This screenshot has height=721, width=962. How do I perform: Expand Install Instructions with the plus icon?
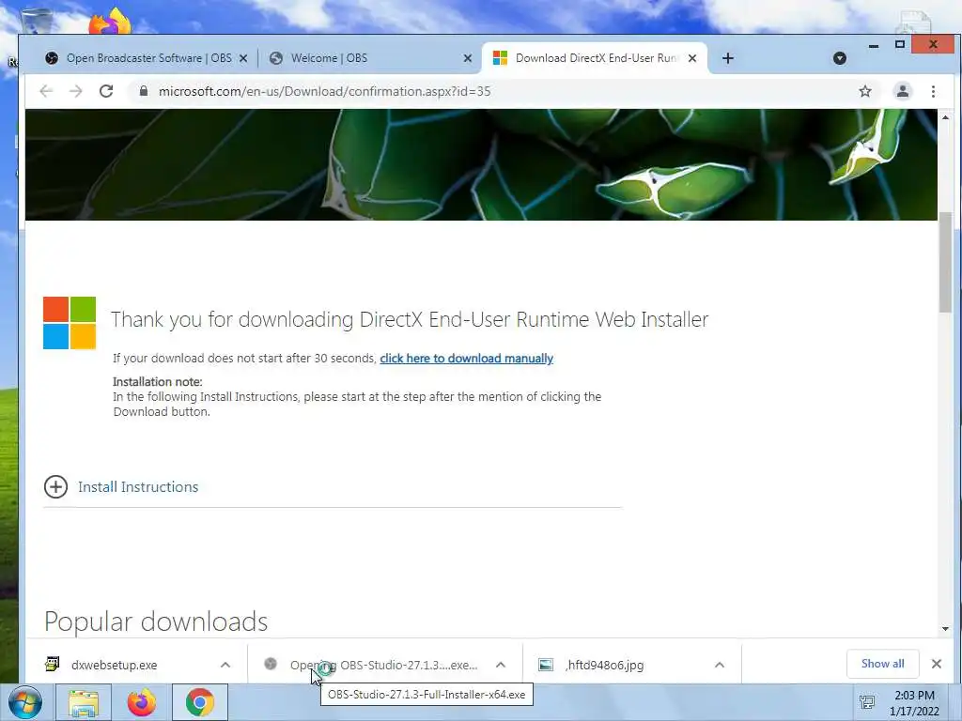pos(55,487)
